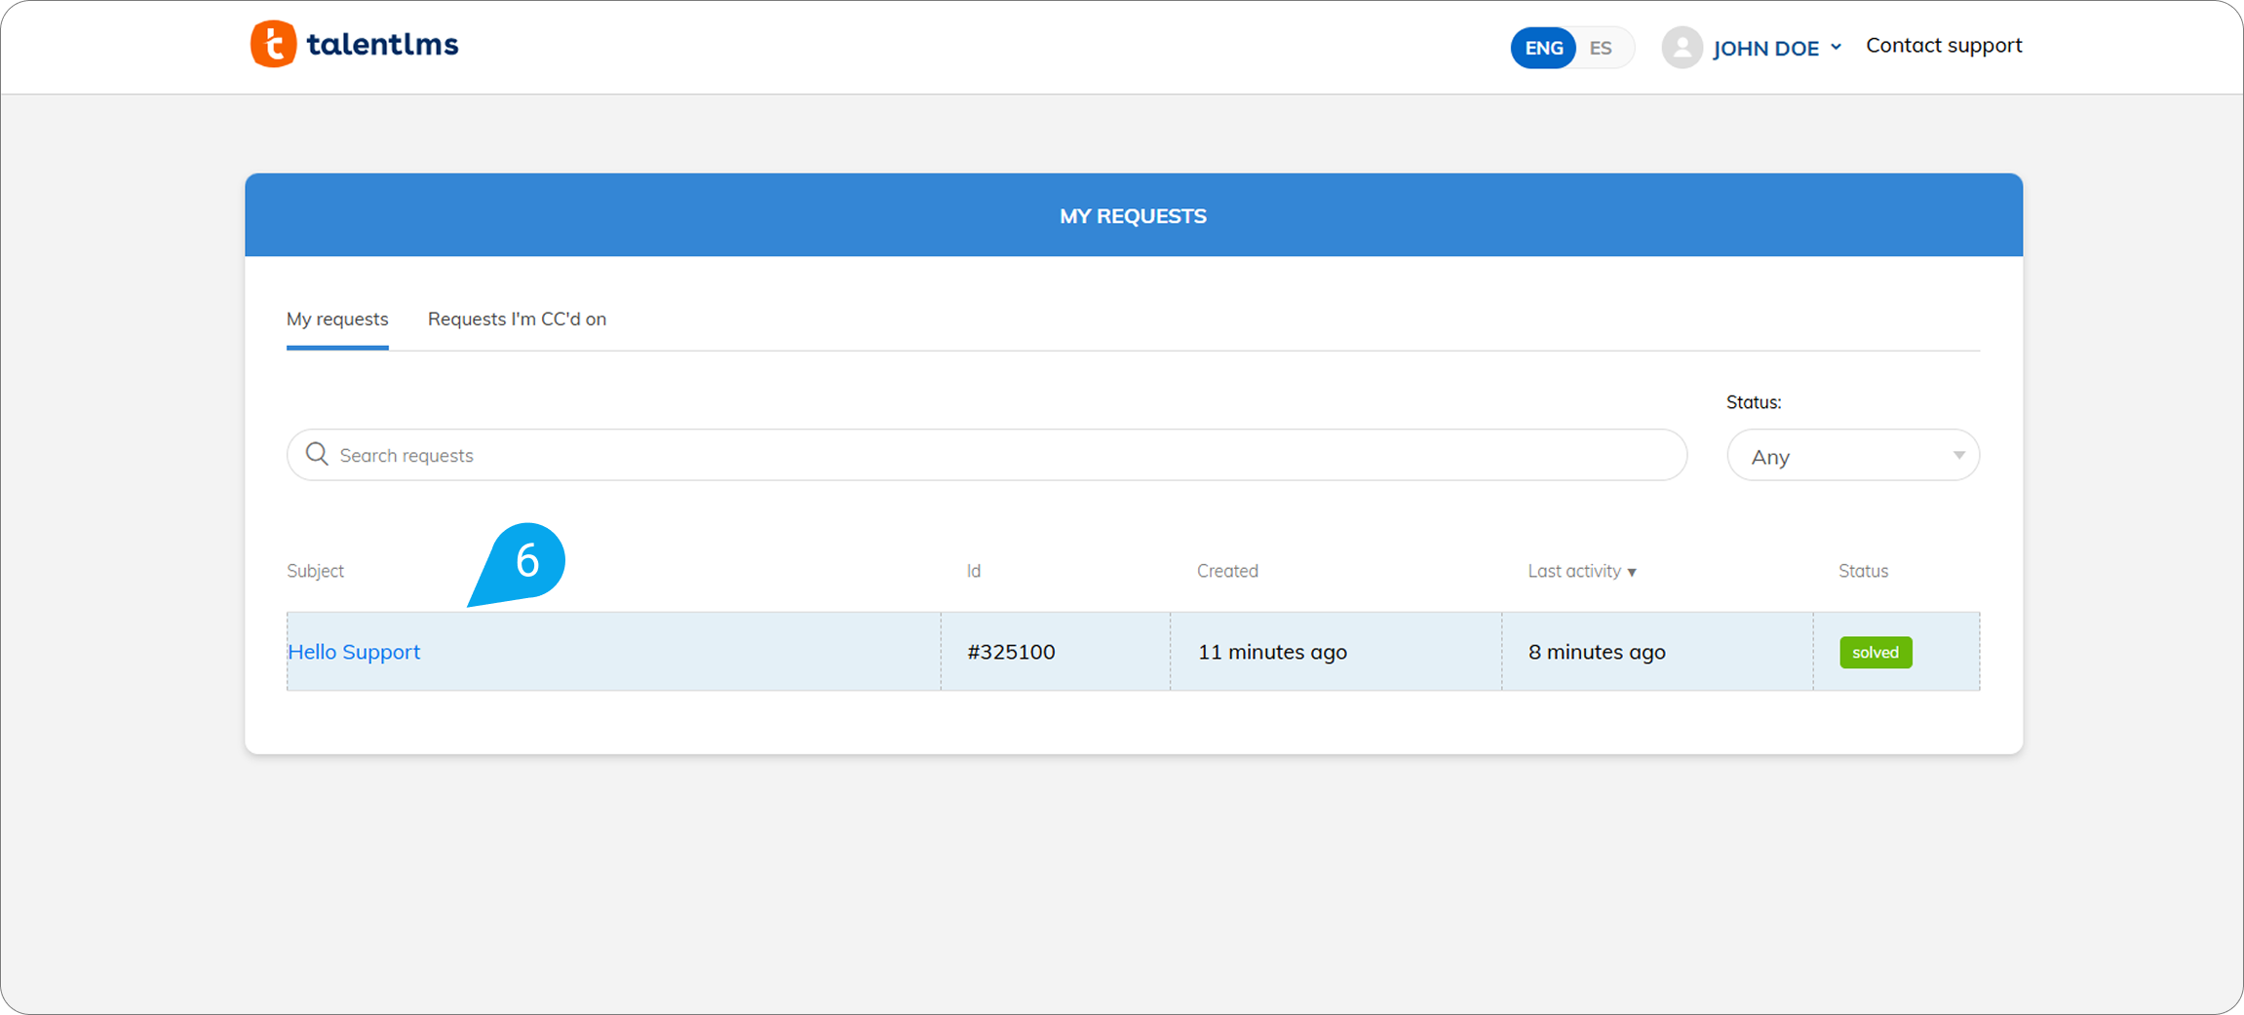This screenshot has height=1015, width=2244.
Task: Click the talentlms logo
Action: 354,43
